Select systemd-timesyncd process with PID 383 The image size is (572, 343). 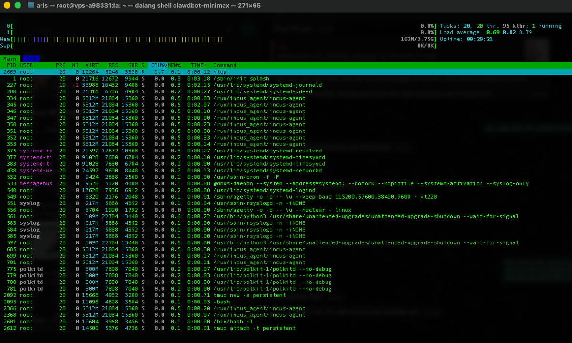click(x=286, y=164)
